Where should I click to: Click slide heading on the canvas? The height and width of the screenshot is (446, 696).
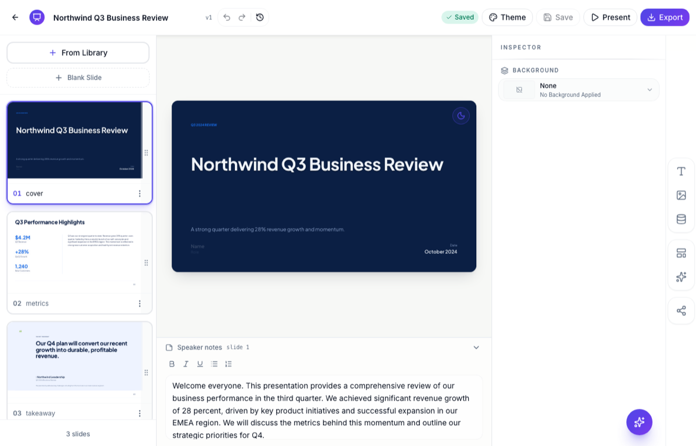[317, 164]
